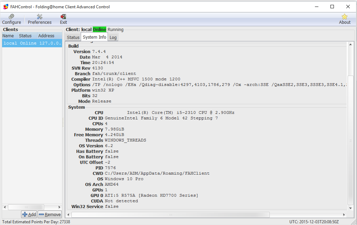357x225 pixels.
Task: Click the Free Memory value 4.24GiB
Action: click(x=115, y=135)
